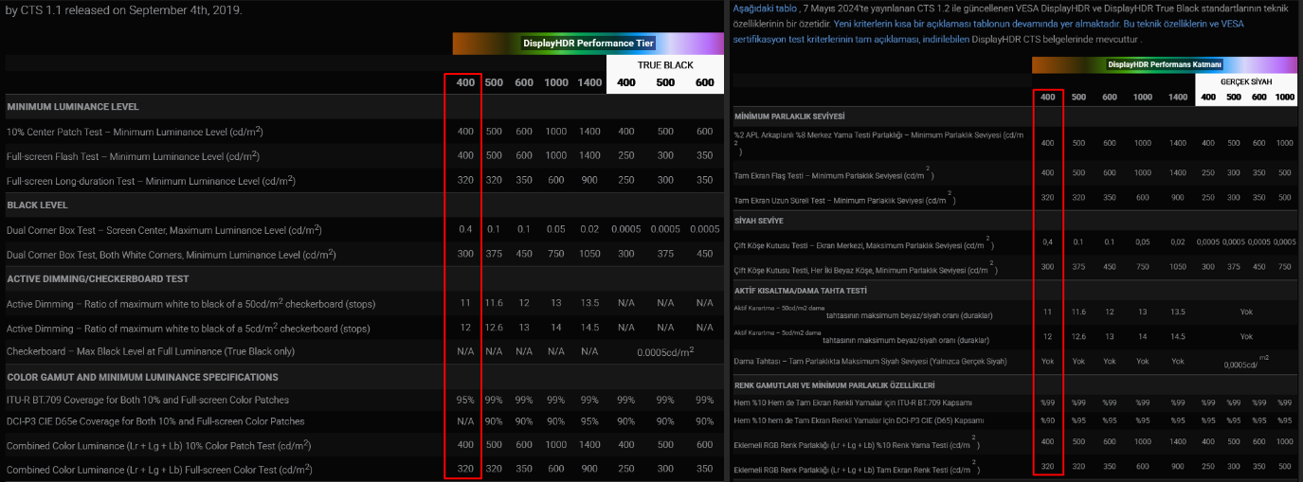Image resolution: width=1303 pixels, height=482 pixels.
Task: Click 'Combined Color Luminance' Full-screen Color Test label
Action: point(159,468)
